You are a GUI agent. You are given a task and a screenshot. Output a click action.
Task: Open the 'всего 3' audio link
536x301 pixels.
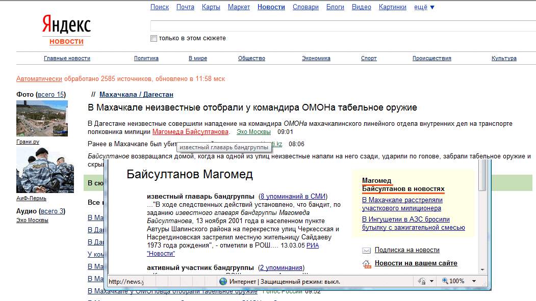(52, 211)
